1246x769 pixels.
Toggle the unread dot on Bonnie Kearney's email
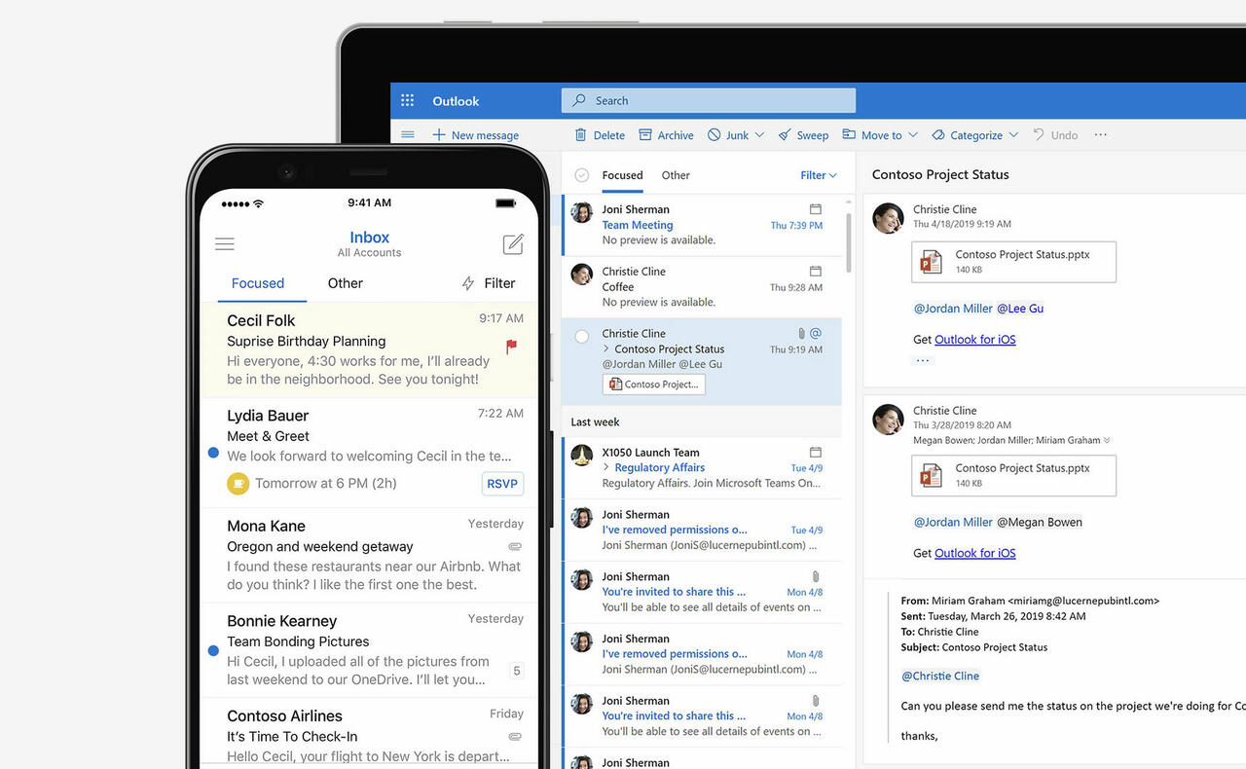(x=213, y=650)
